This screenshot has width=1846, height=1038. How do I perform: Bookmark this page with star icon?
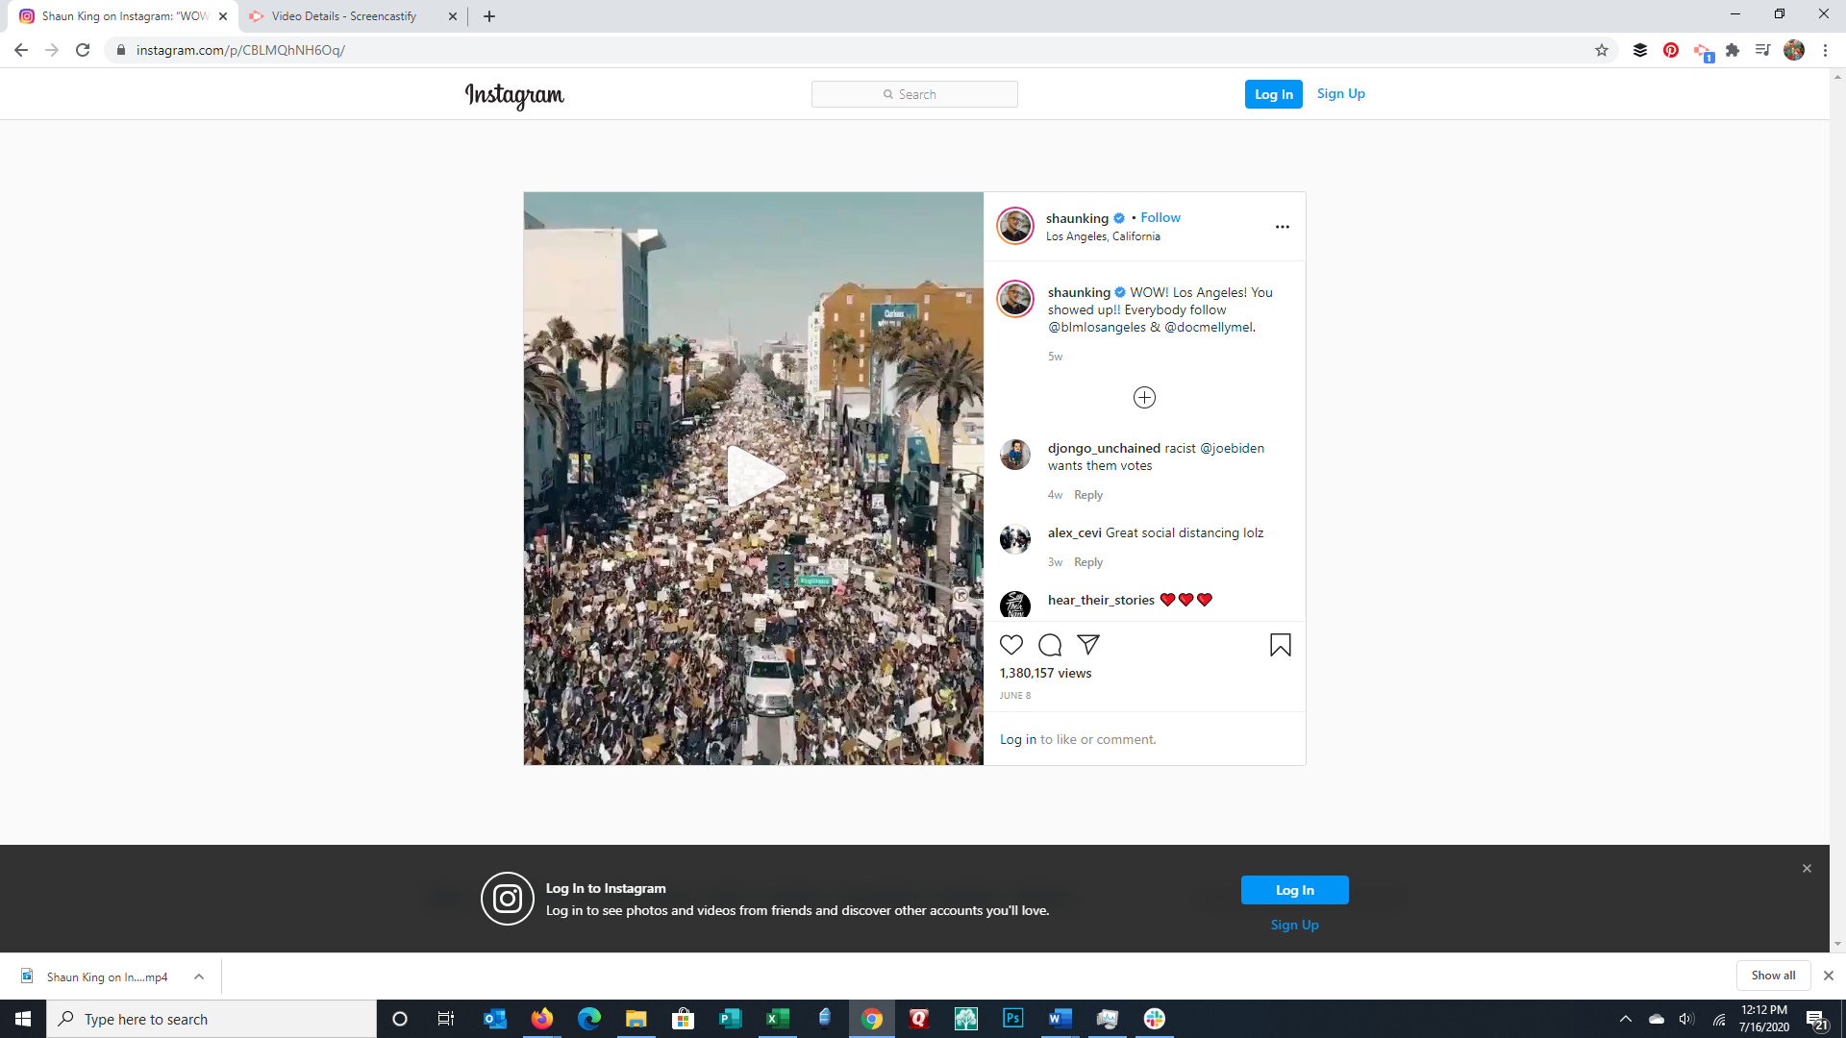pos(1602,50)
